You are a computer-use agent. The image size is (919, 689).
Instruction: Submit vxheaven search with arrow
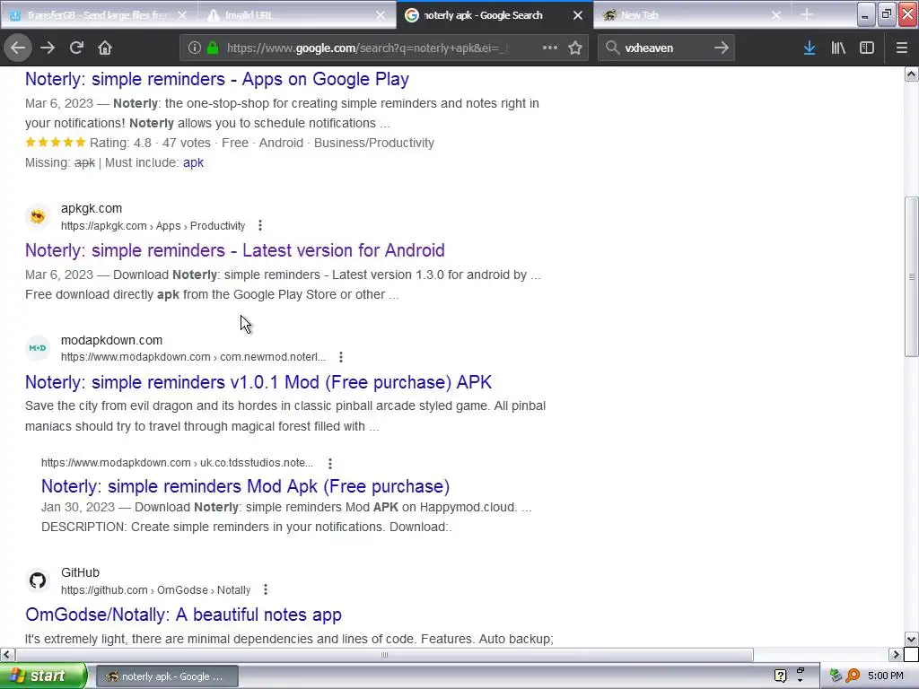coord(722,48)
